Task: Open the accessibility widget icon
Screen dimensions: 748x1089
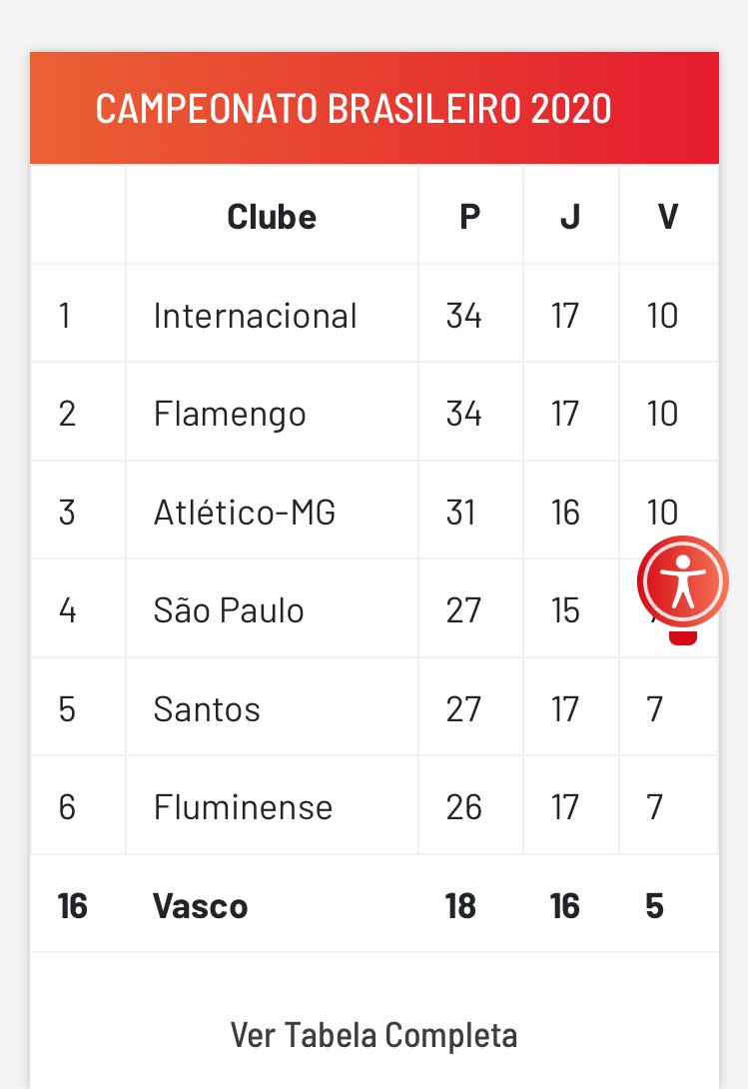Action: click(683, 584)
